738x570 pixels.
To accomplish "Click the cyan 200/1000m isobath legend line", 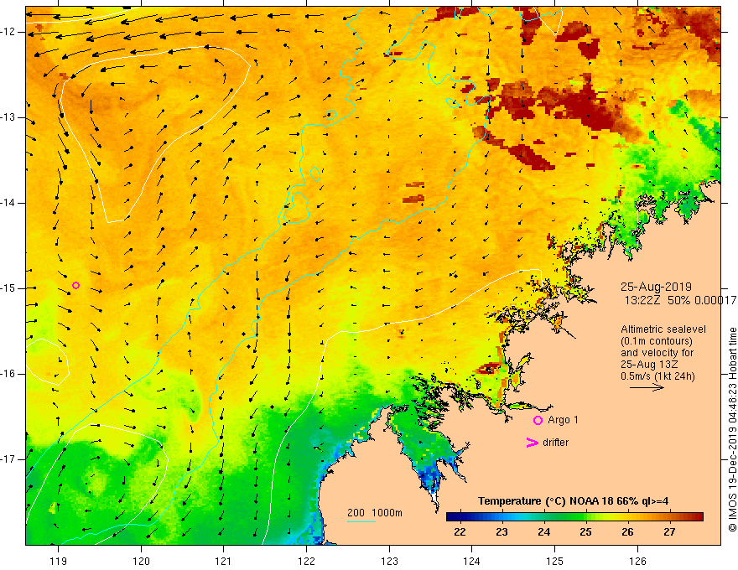I will tap(361, 521).
